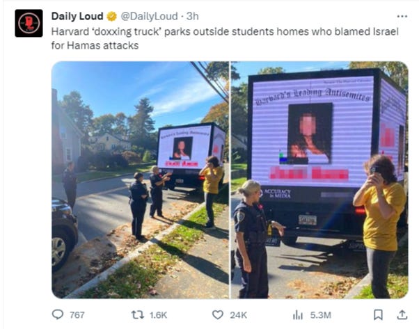Click the reply speech bubble icon
419x329 pixels.
point(58,314)
